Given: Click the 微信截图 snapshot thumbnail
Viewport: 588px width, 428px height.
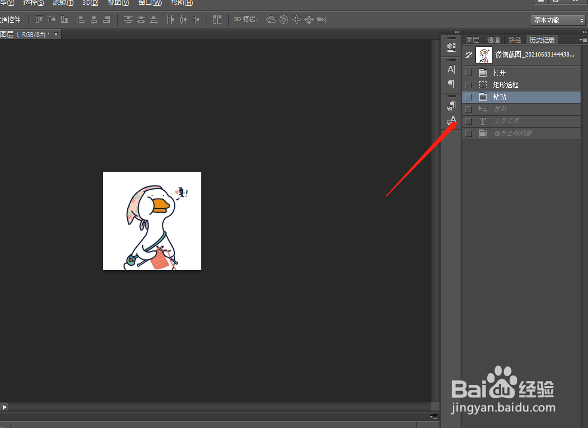Looking at the screenshot, I should click(484, 55).
